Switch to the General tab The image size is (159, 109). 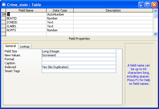pos(10,46)
